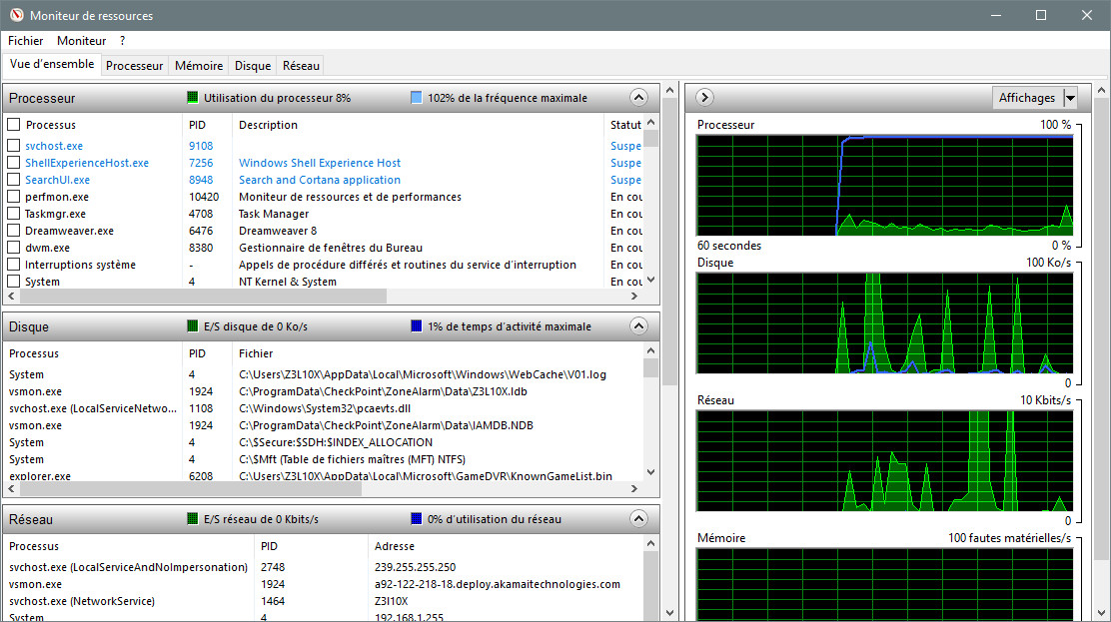1111x622 pixels.
Task: Select the V01.log file path row
Action: pyautogui.click(x=423, y=374)
